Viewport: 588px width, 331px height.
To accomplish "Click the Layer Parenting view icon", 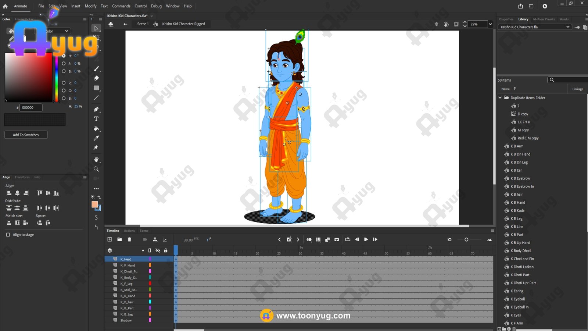I will [x=155, y=239].
